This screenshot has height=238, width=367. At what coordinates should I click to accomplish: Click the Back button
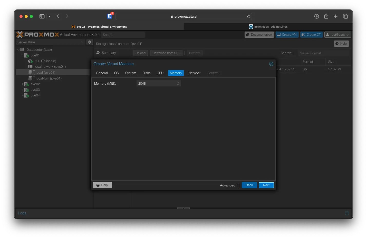[x=249, y=185]
